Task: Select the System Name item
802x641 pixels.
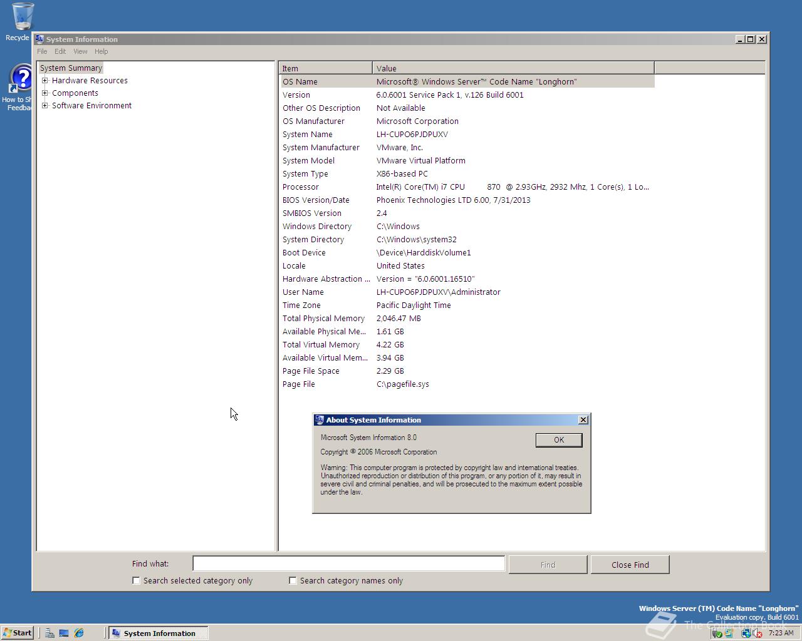Action: 308,134
